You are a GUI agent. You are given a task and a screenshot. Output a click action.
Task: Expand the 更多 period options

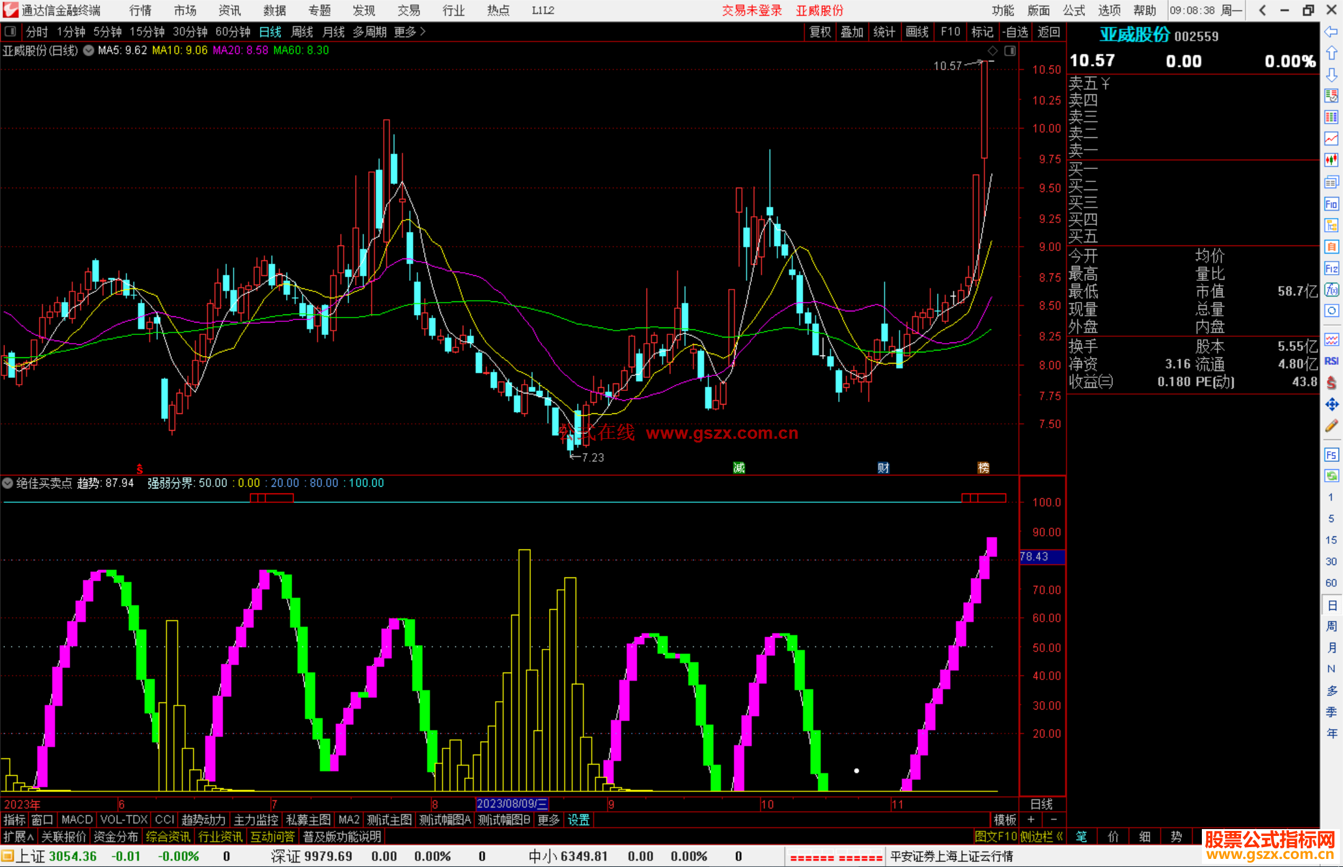coord(409,32)
